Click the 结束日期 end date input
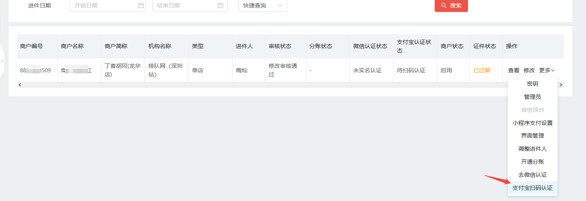This screenshot has width=586, height=201. 190,6
